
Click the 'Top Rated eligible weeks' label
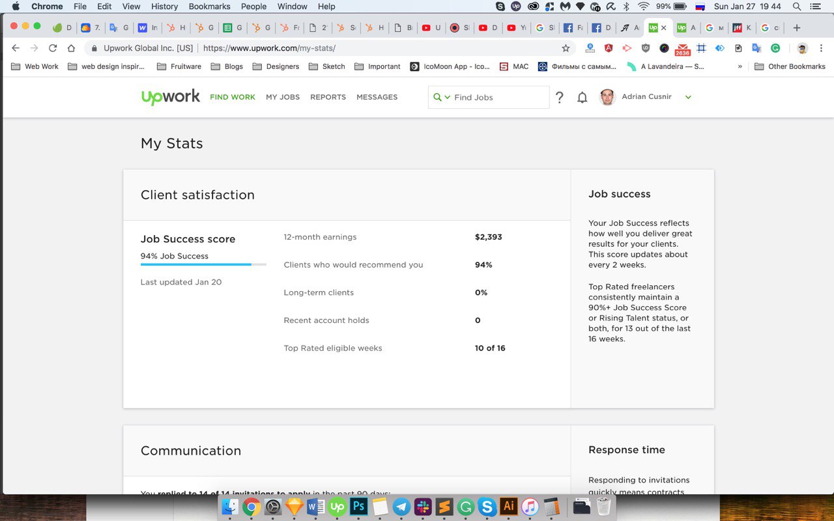pos(333,348)
